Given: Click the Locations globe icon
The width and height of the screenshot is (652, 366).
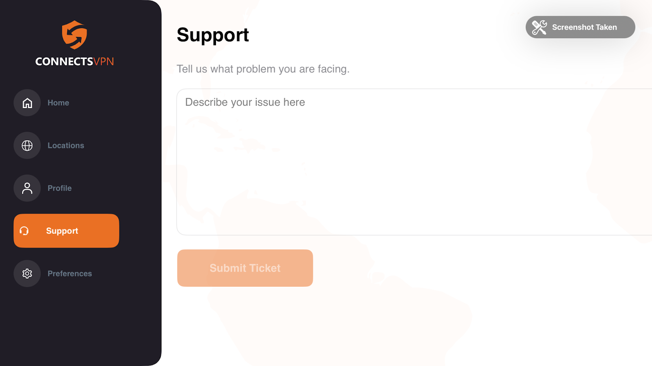Looking at the screenshot, I should [x=27, y=146].
